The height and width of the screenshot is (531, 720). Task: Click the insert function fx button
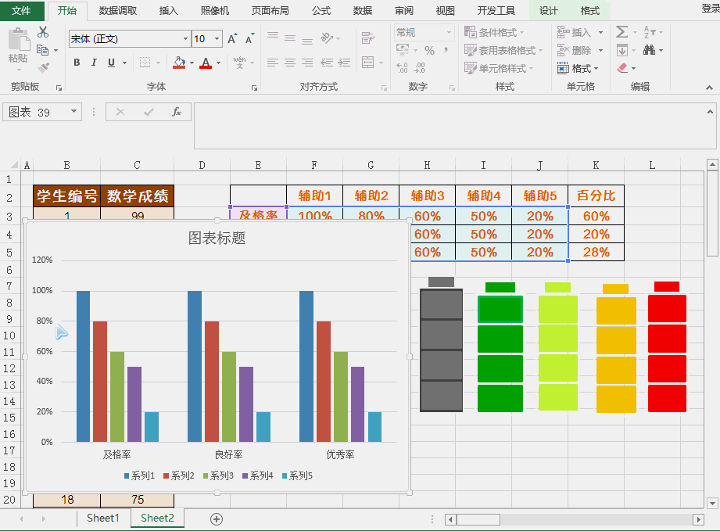tap(177, 112)
